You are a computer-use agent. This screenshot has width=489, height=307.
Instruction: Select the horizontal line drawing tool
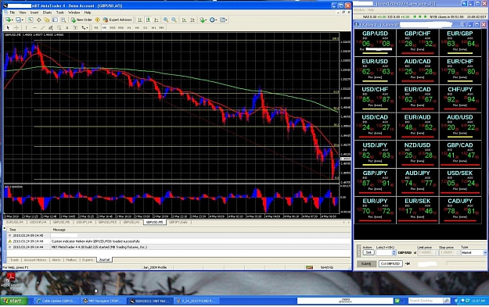(x=34, y=27)
